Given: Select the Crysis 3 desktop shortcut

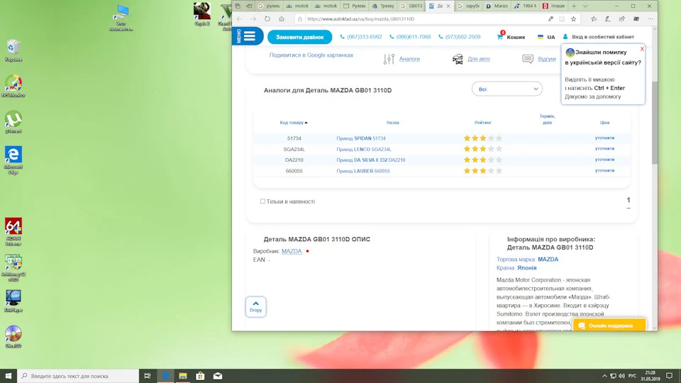Looking at the screenshot, I should coord(202,14).
